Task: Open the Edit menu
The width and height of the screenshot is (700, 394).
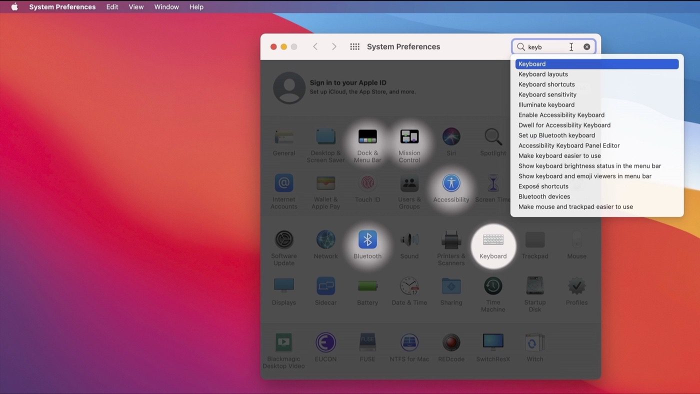Action: tap(112, 7)
